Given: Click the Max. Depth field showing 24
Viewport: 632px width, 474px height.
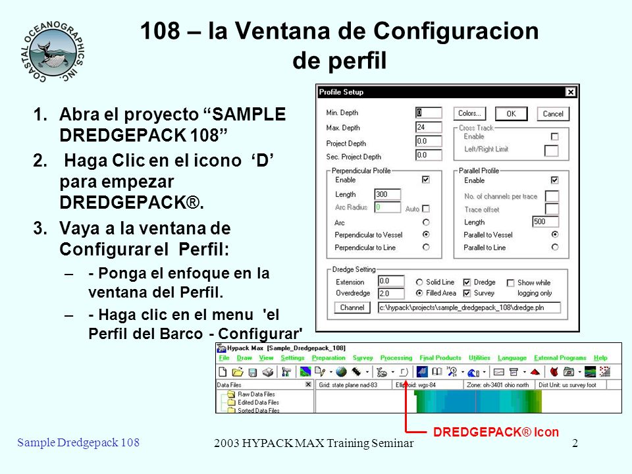Looking at the screenshot, I should (x=429, y=127).
